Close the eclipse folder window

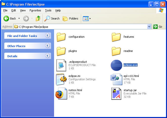coord(163,4)
